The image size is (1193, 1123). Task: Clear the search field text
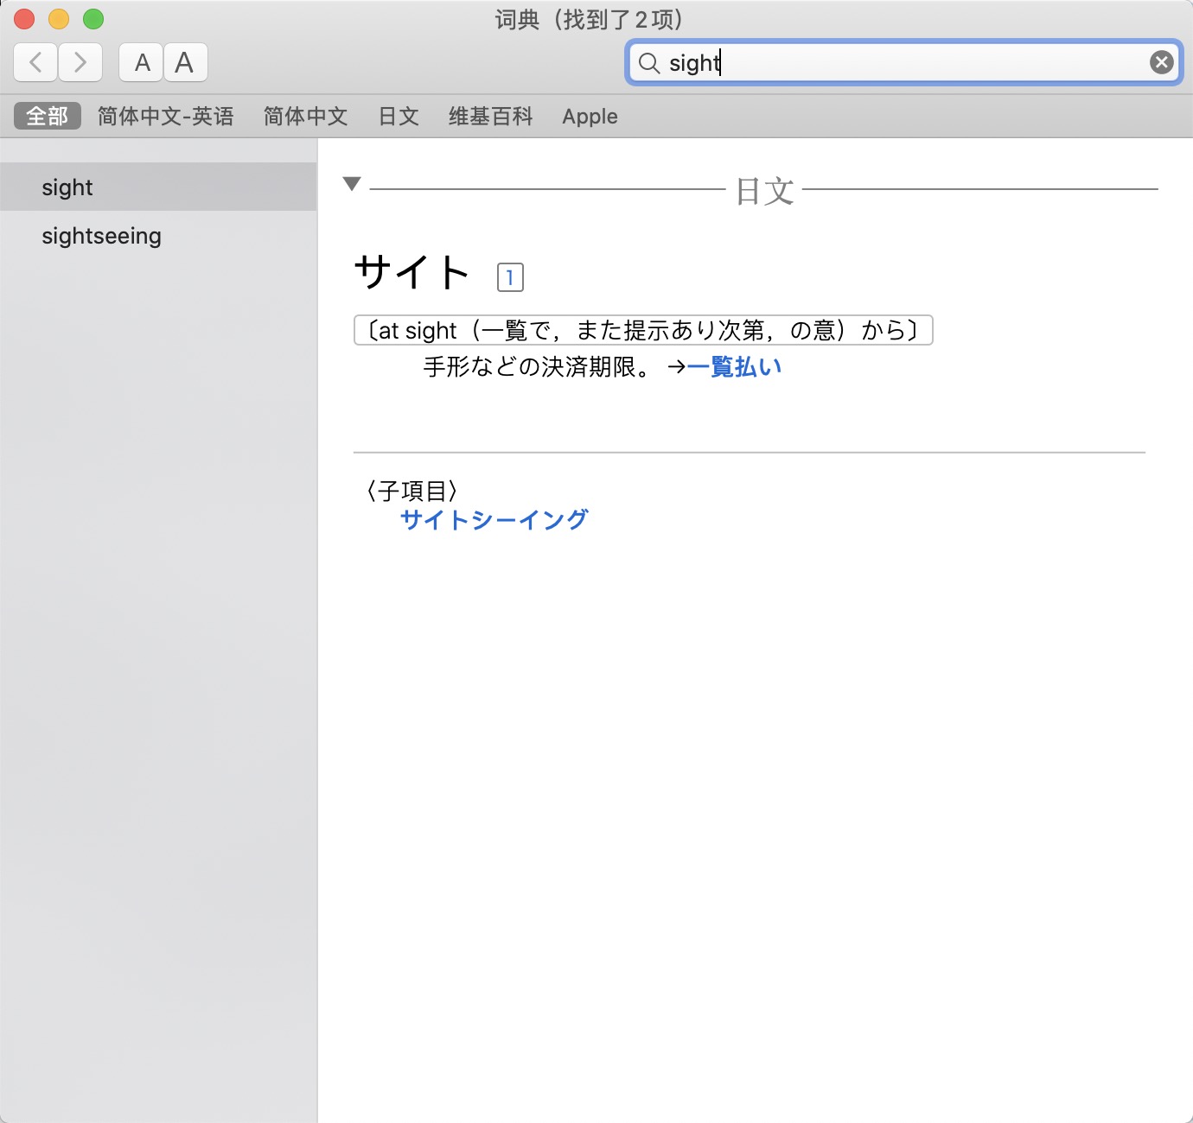pyautogui.click(x=1161, y=62)
